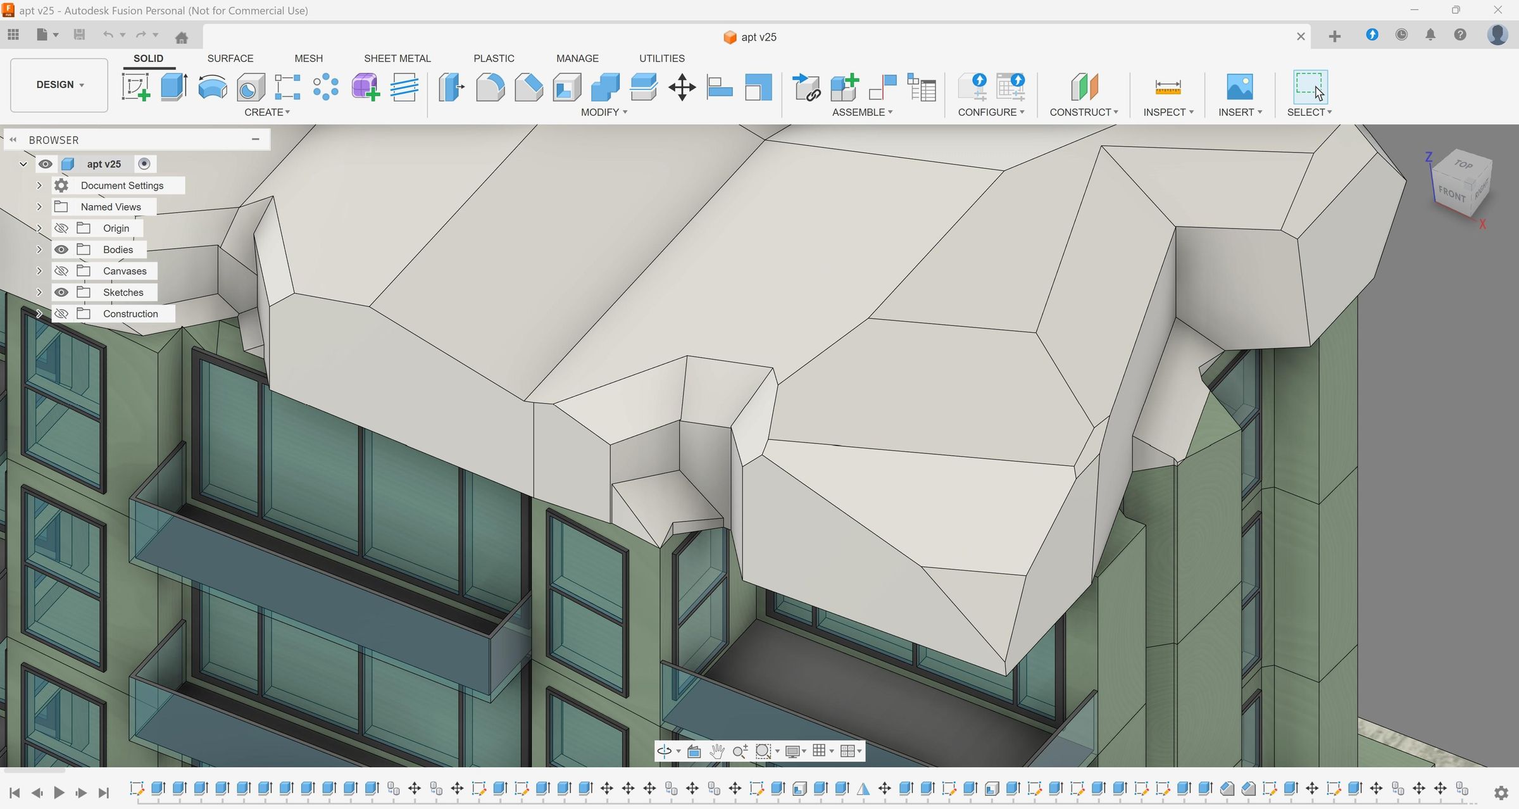This screenshot has width=1519, height=809.
Task: Open the CREATE dropdown menu
Action: coord(267,112)
